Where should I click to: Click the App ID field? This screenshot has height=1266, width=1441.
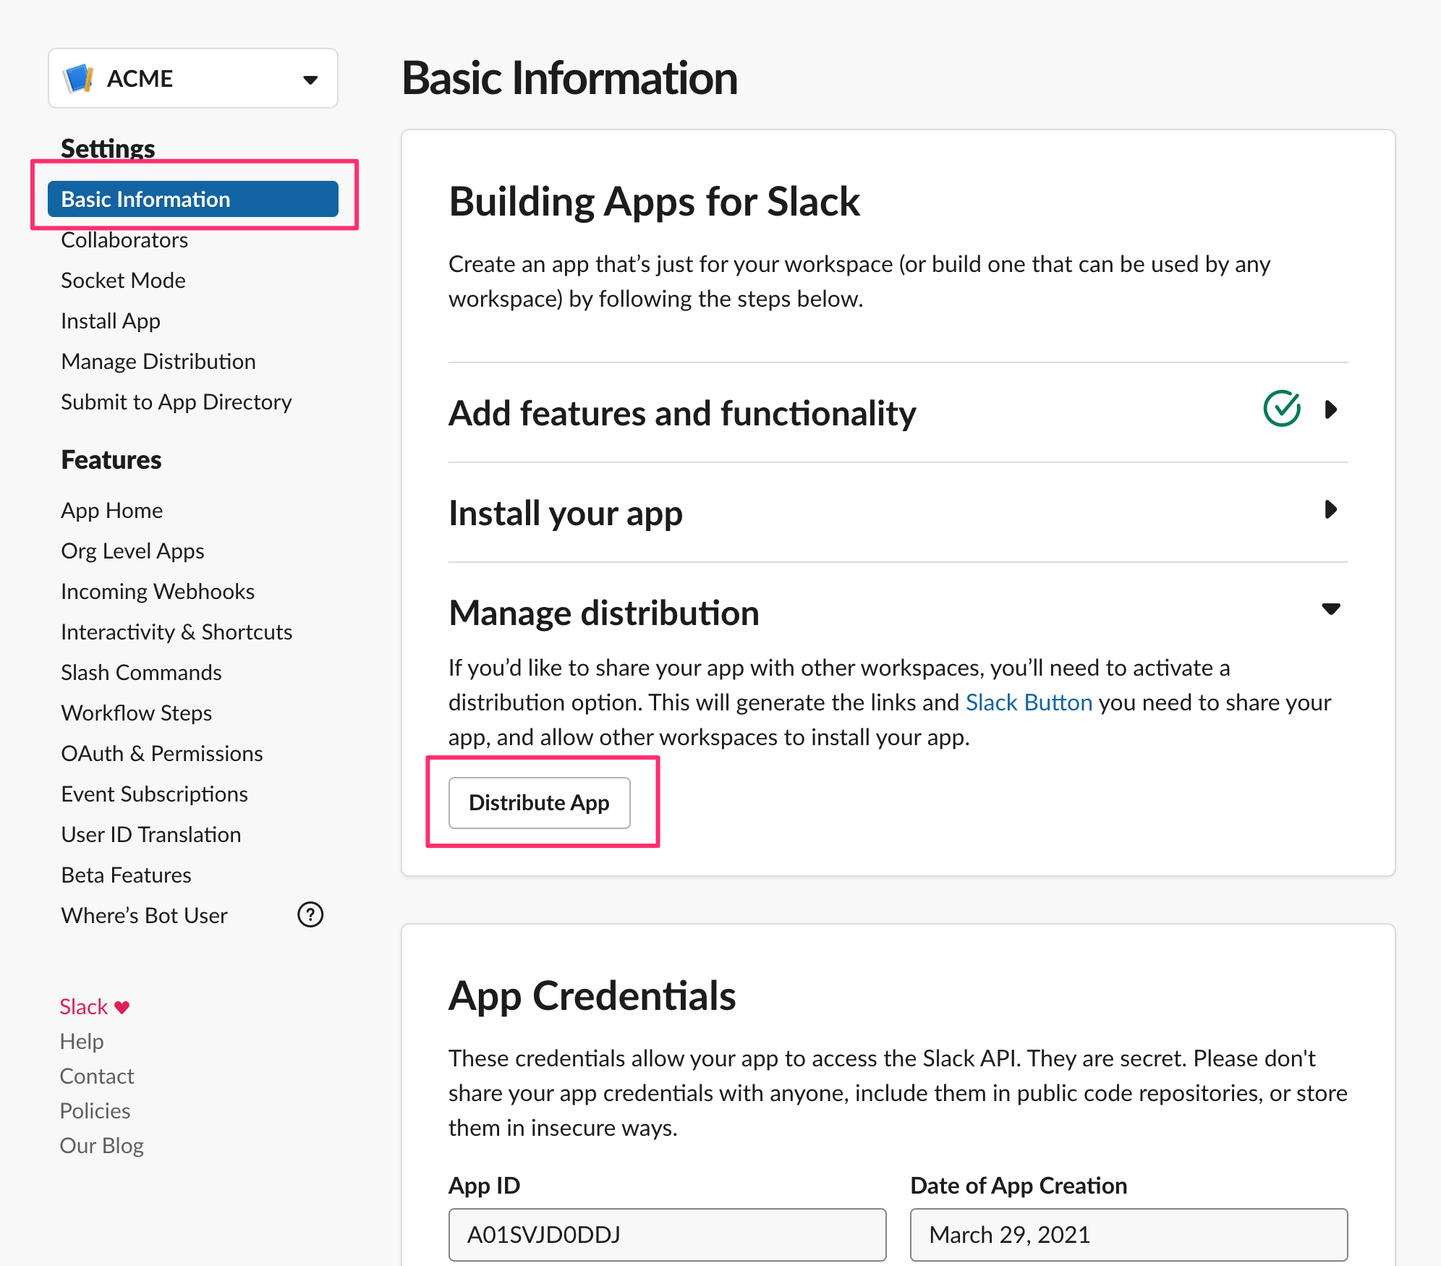tap(666, 1234)
